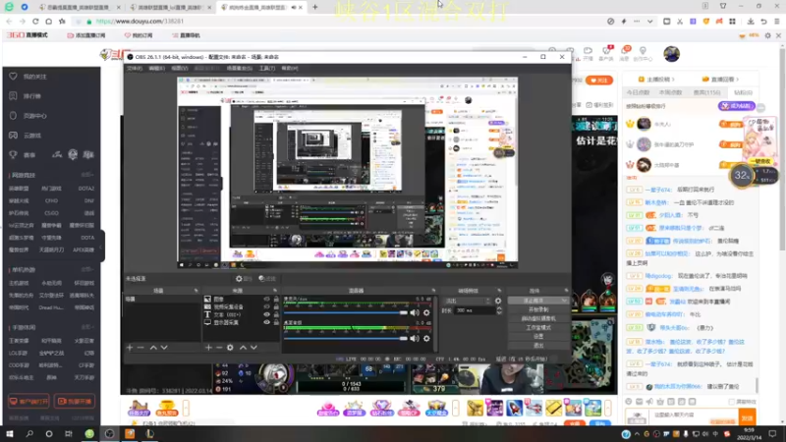Start OBS virtual camera button
Viewport: 786px width, 442px height.
point(538,318)
